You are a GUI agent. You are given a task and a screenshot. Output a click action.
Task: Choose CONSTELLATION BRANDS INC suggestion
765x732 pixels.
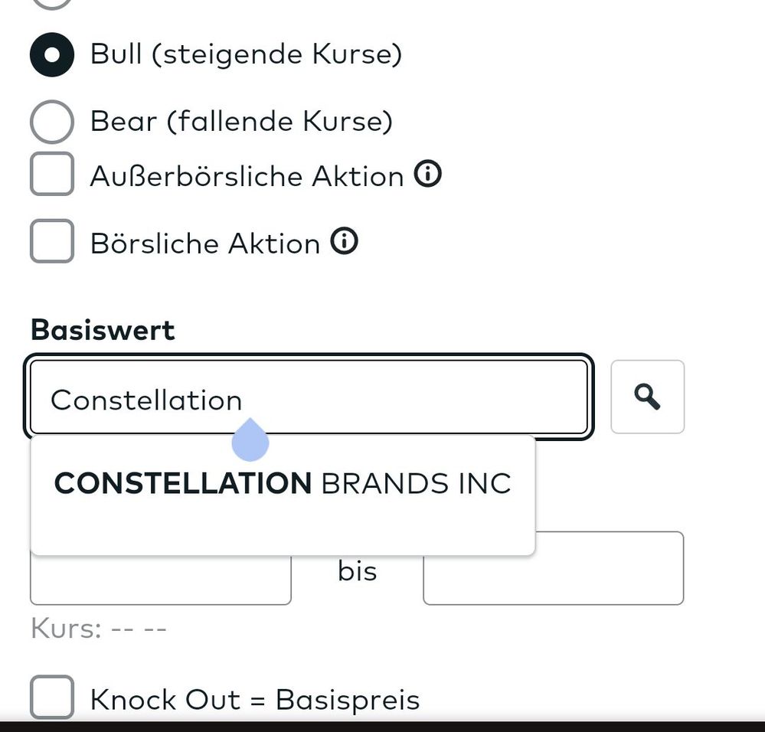tap(282, 484)
